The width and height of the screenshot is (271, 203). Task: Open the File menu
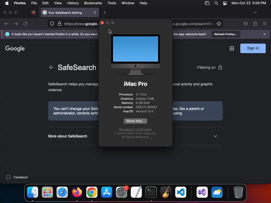(x=34, y=3)
